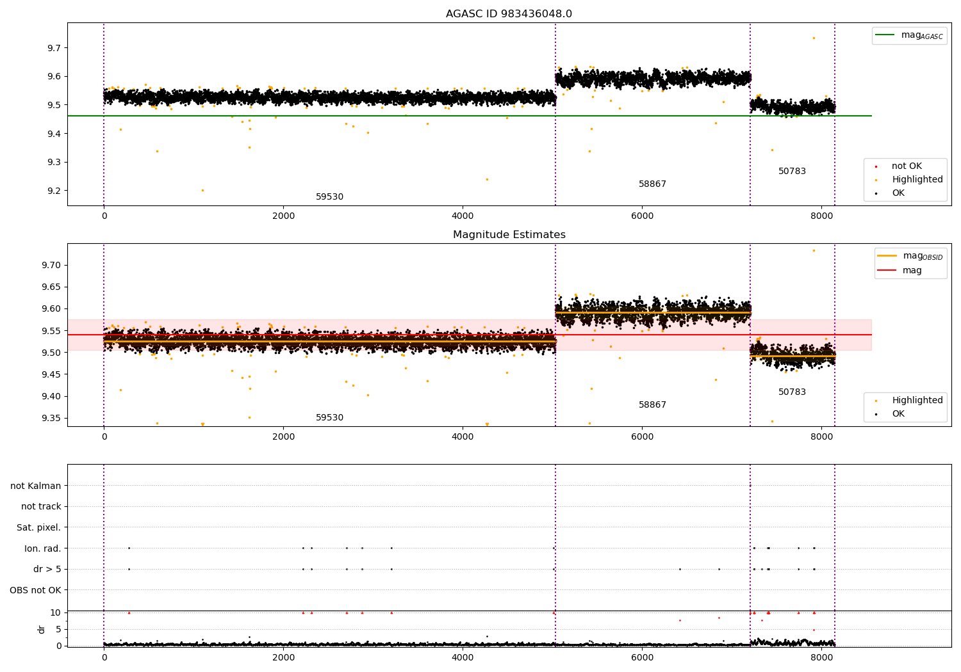Click the 8000 x-axis tick under middle plot

tap(821, 437)
